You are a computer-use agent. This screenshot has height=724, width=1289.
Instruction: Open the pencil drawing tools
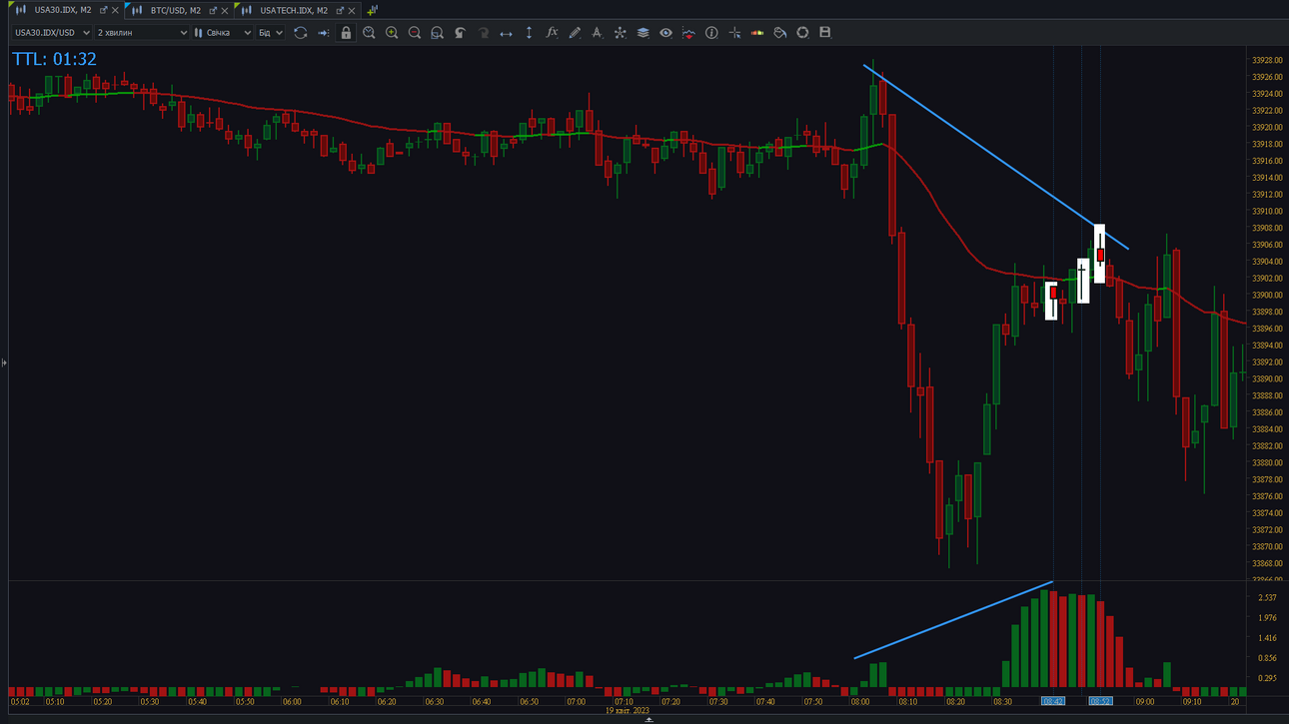tap(575, 33)
